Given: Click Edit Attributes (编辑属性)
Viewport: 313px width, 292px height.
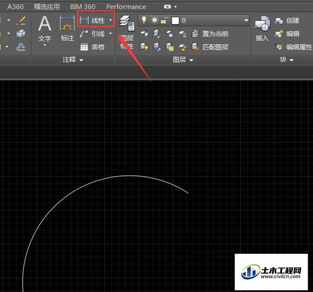Looking at the screenshot, I should click(293, 47).
